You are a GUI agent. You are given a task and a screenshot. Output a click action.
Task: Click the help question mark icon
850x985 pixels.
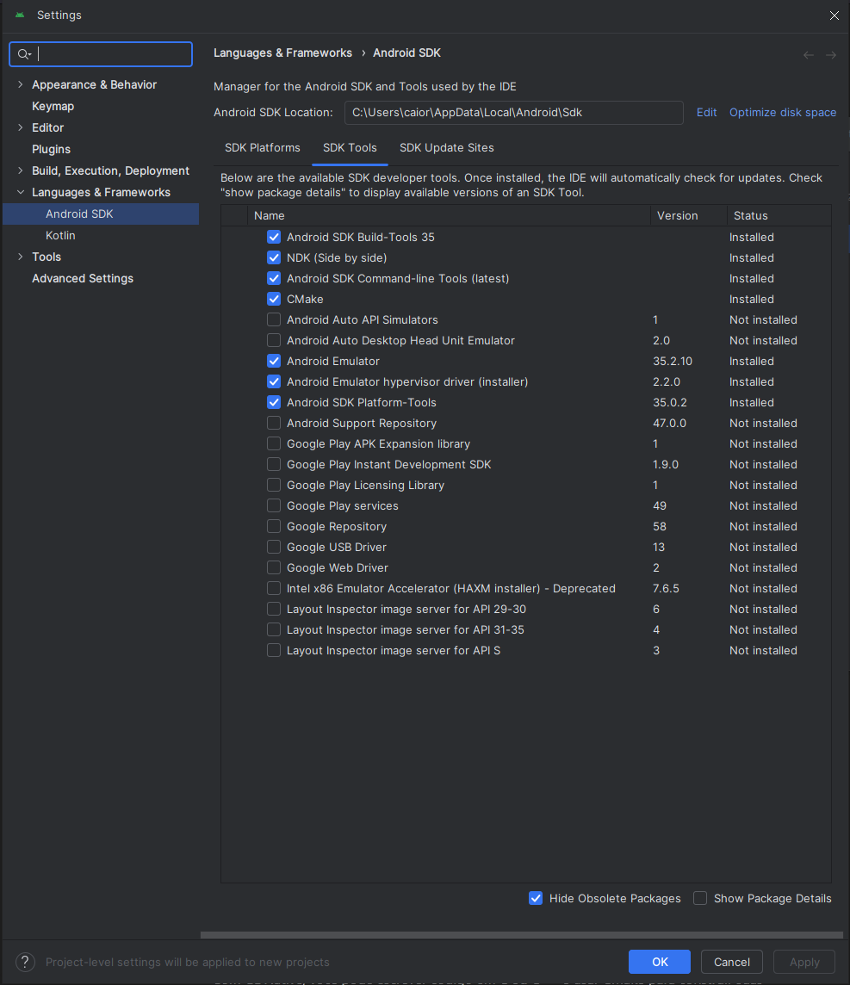click(26, 962)
